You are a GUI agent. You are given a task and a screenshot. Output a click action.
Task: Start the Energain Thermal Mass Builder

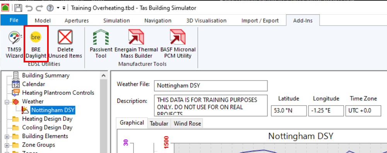click(x=136, y=44)
